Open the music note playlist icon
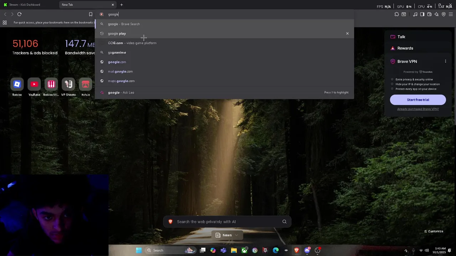This screenshot has width=456, height=256. (x=415, y=14)
